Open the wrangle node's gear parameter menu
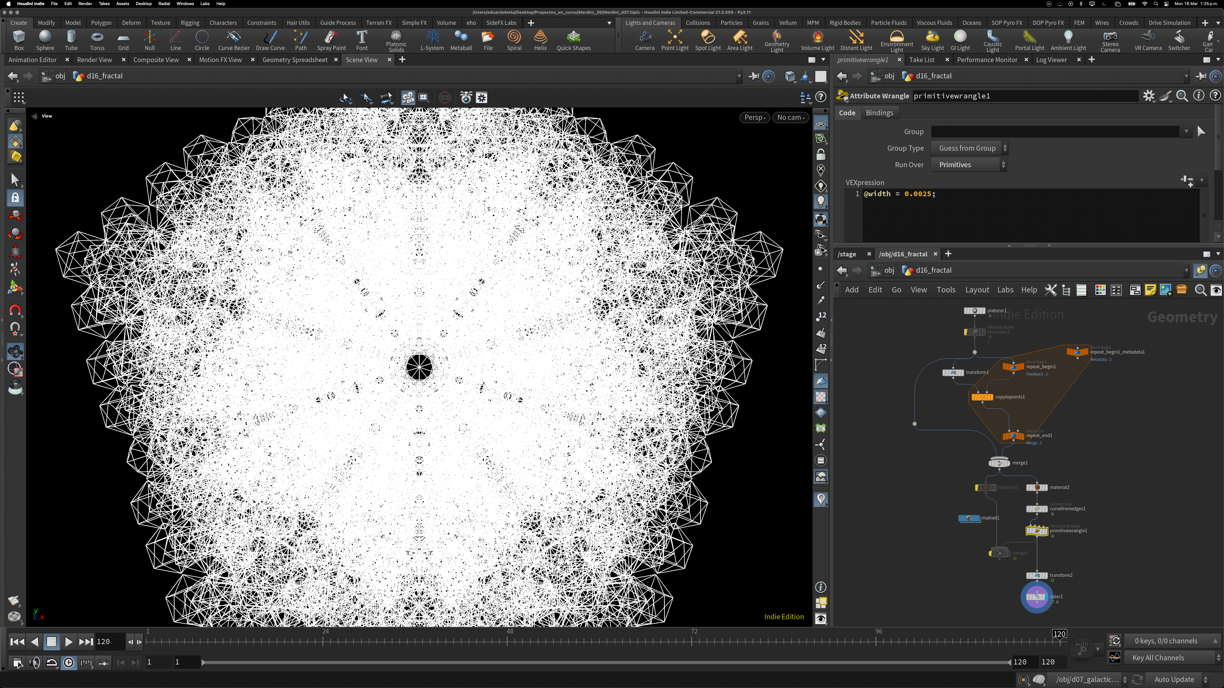This screenshot has width=1224, height=688. [1148, 96]
